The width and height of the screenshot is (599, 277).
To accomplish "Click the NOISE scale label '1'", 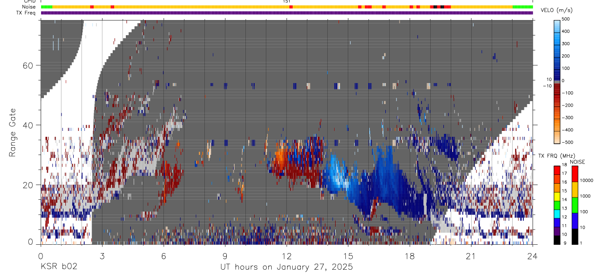I will 580,243.
